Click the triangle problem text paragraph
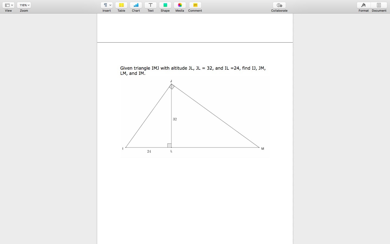The image size is (390, 244). [x=193, y=71]
